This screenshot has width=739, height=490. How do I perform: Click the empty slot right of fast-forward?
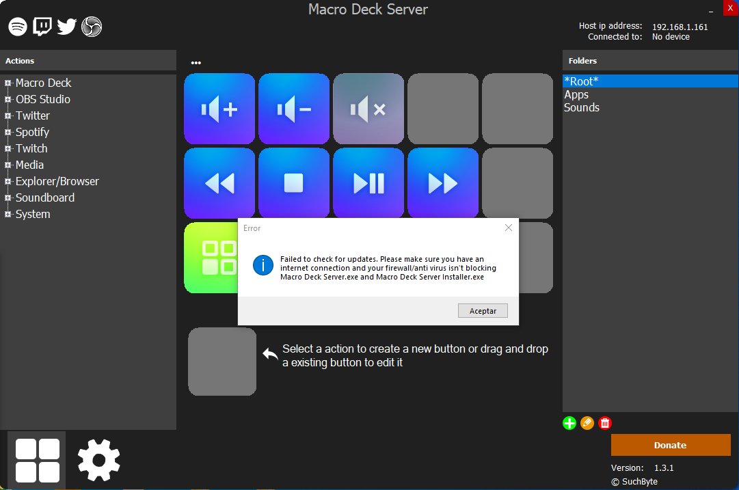pos(518,183)
